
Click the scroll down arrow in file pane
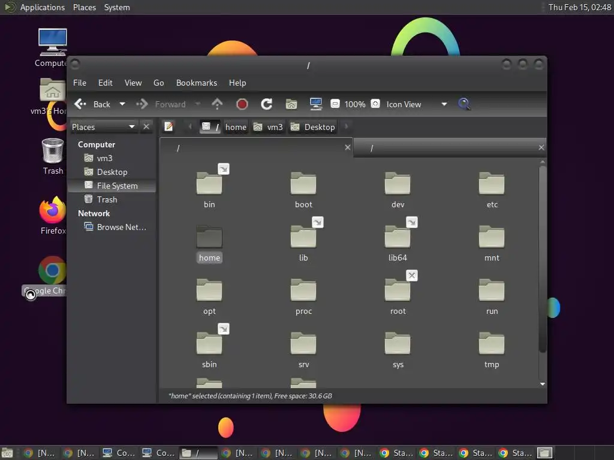click(x=542, y=384)
